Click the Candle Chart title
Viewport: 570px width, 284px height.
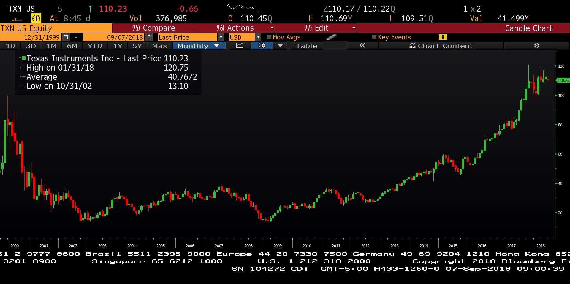(x=529, y=28)
